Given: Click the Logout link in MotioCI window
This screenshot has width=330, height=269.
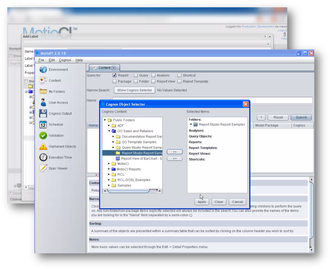Looking at the screenshot, I should pos(282,30).
